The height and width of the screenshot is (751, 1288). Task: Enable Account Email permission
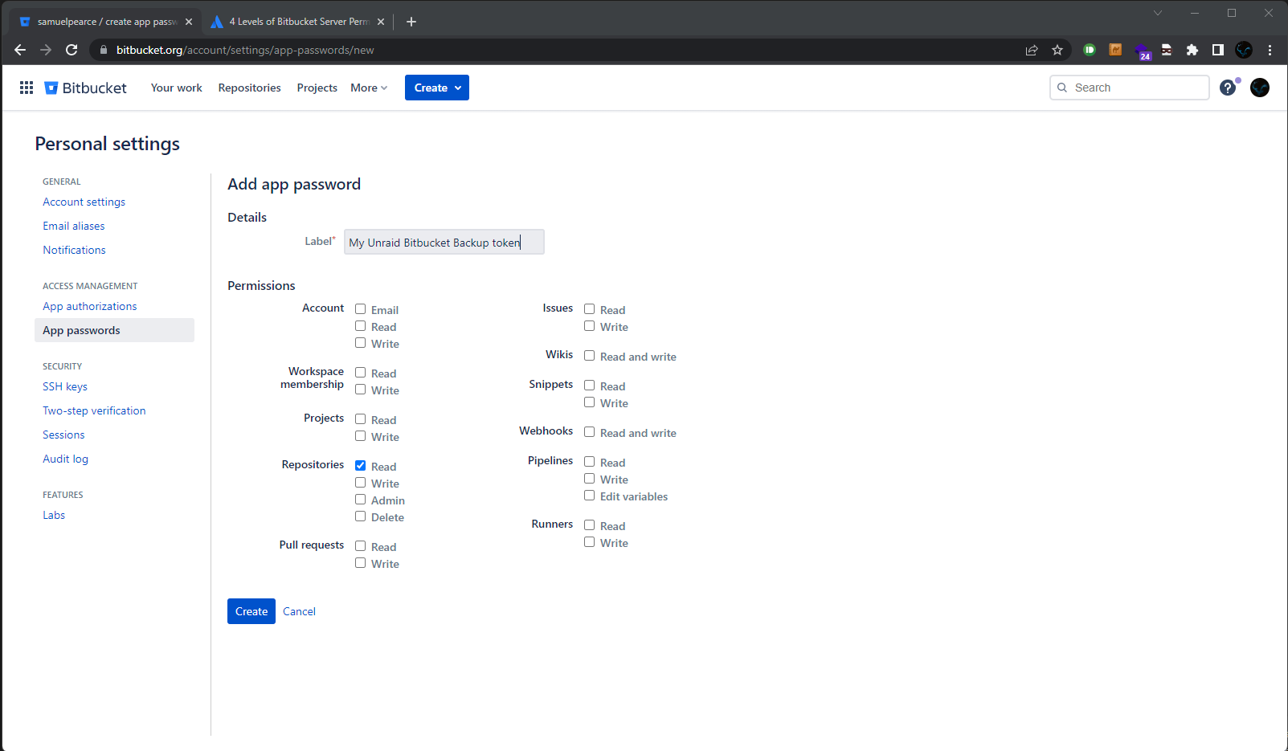[361, 309]
